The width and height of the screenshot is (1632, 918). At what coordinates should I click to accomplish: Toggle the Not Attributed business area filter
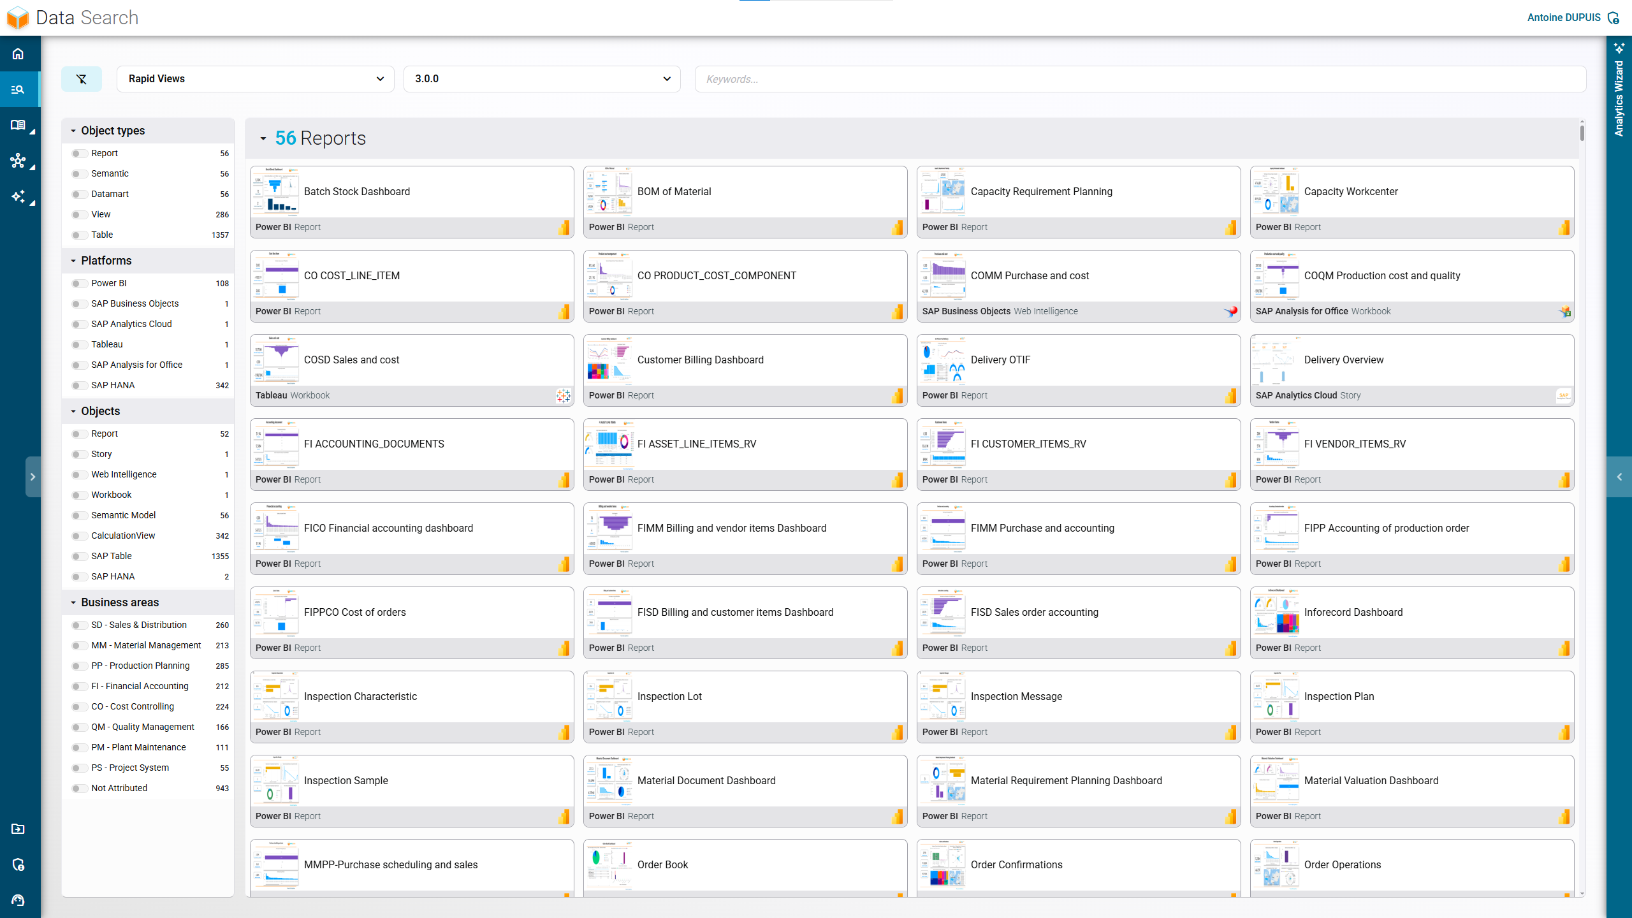pyautogui.click(x=79, y=789)
